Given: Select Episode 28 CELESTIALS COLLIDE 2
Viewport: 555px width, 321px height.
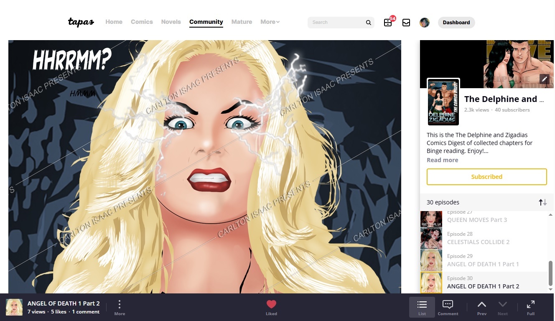Looking at the screenshot, I should [x=478, y=238].
